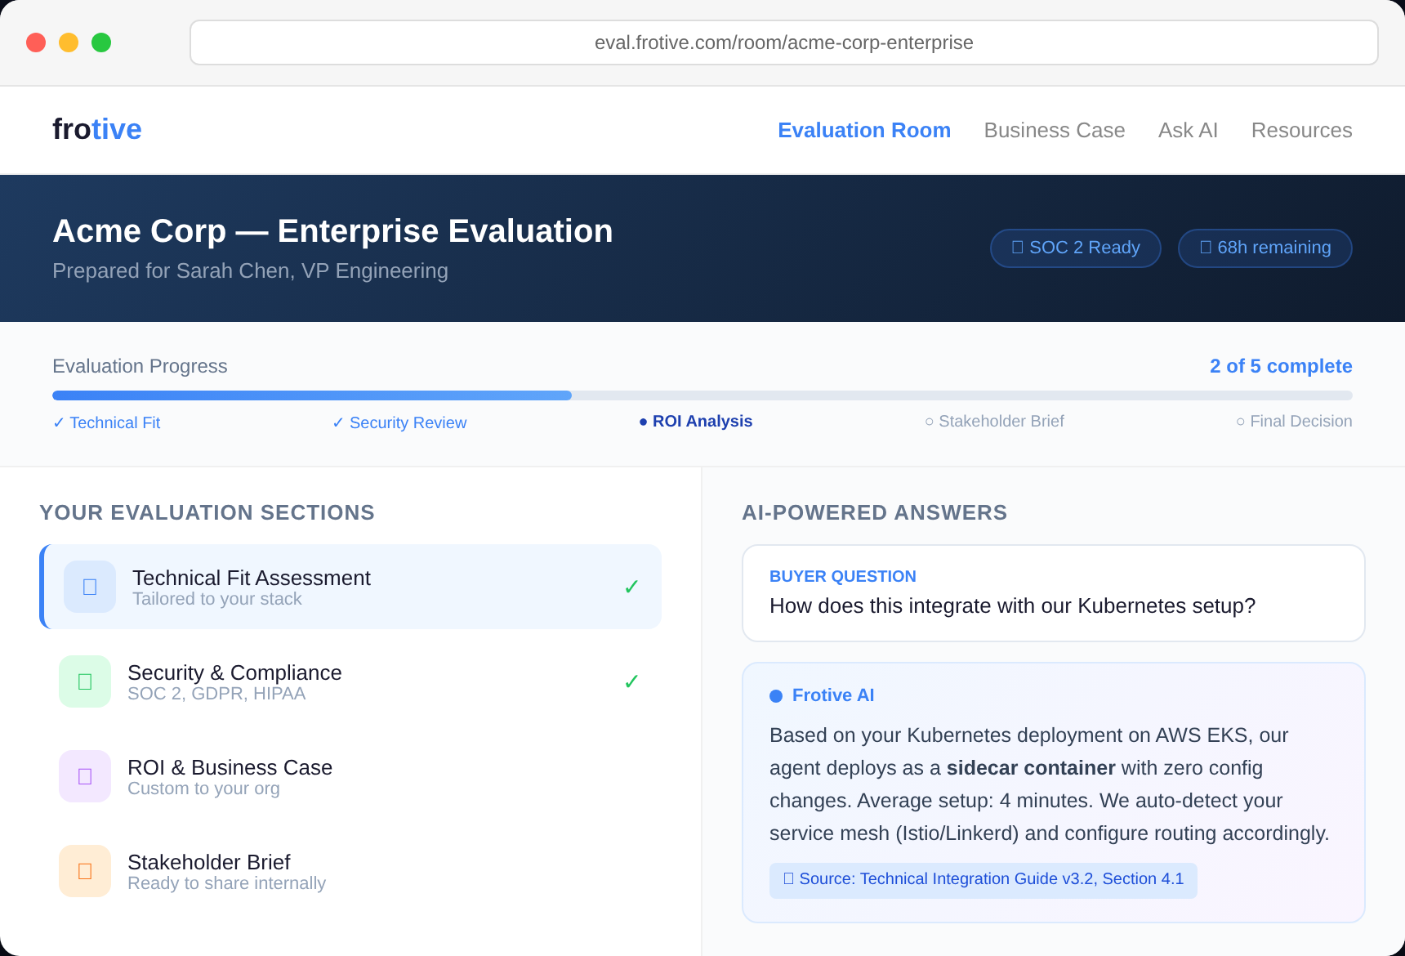1405x956 pixels.
Task: Click the 'AI-POWERED ANSWERS' heading
Action: (874, 512)
